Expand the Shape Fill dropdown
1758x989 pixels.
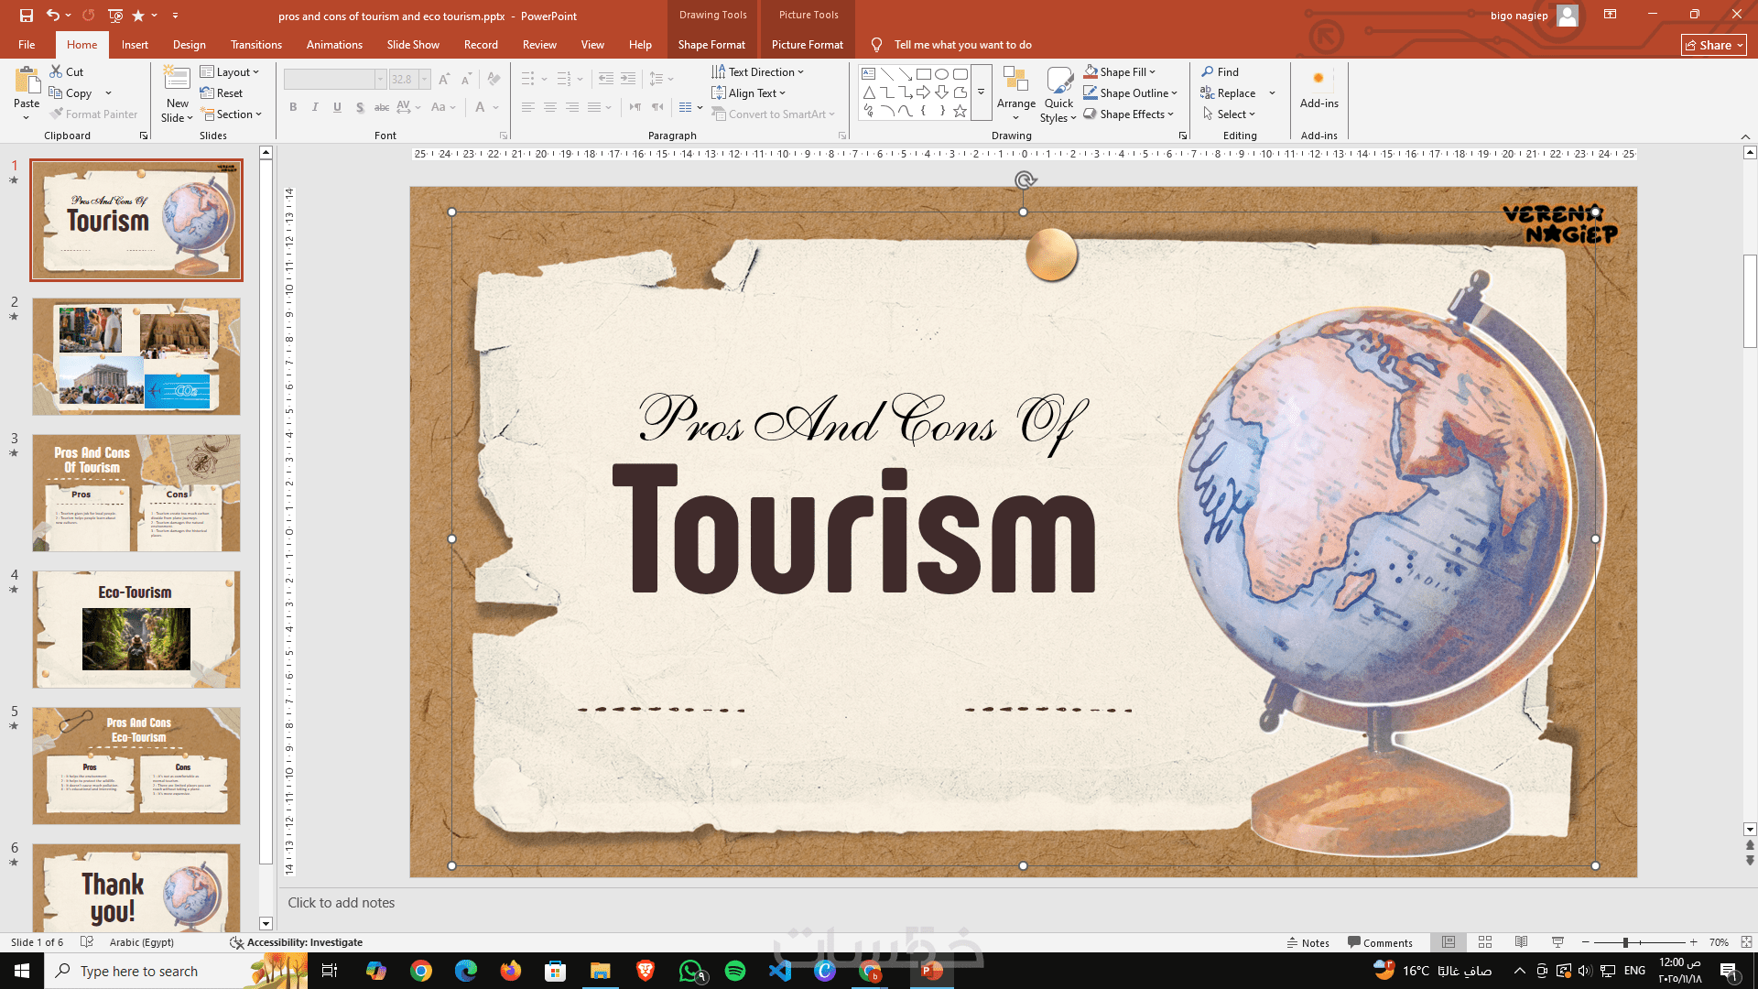[1153, 72]
